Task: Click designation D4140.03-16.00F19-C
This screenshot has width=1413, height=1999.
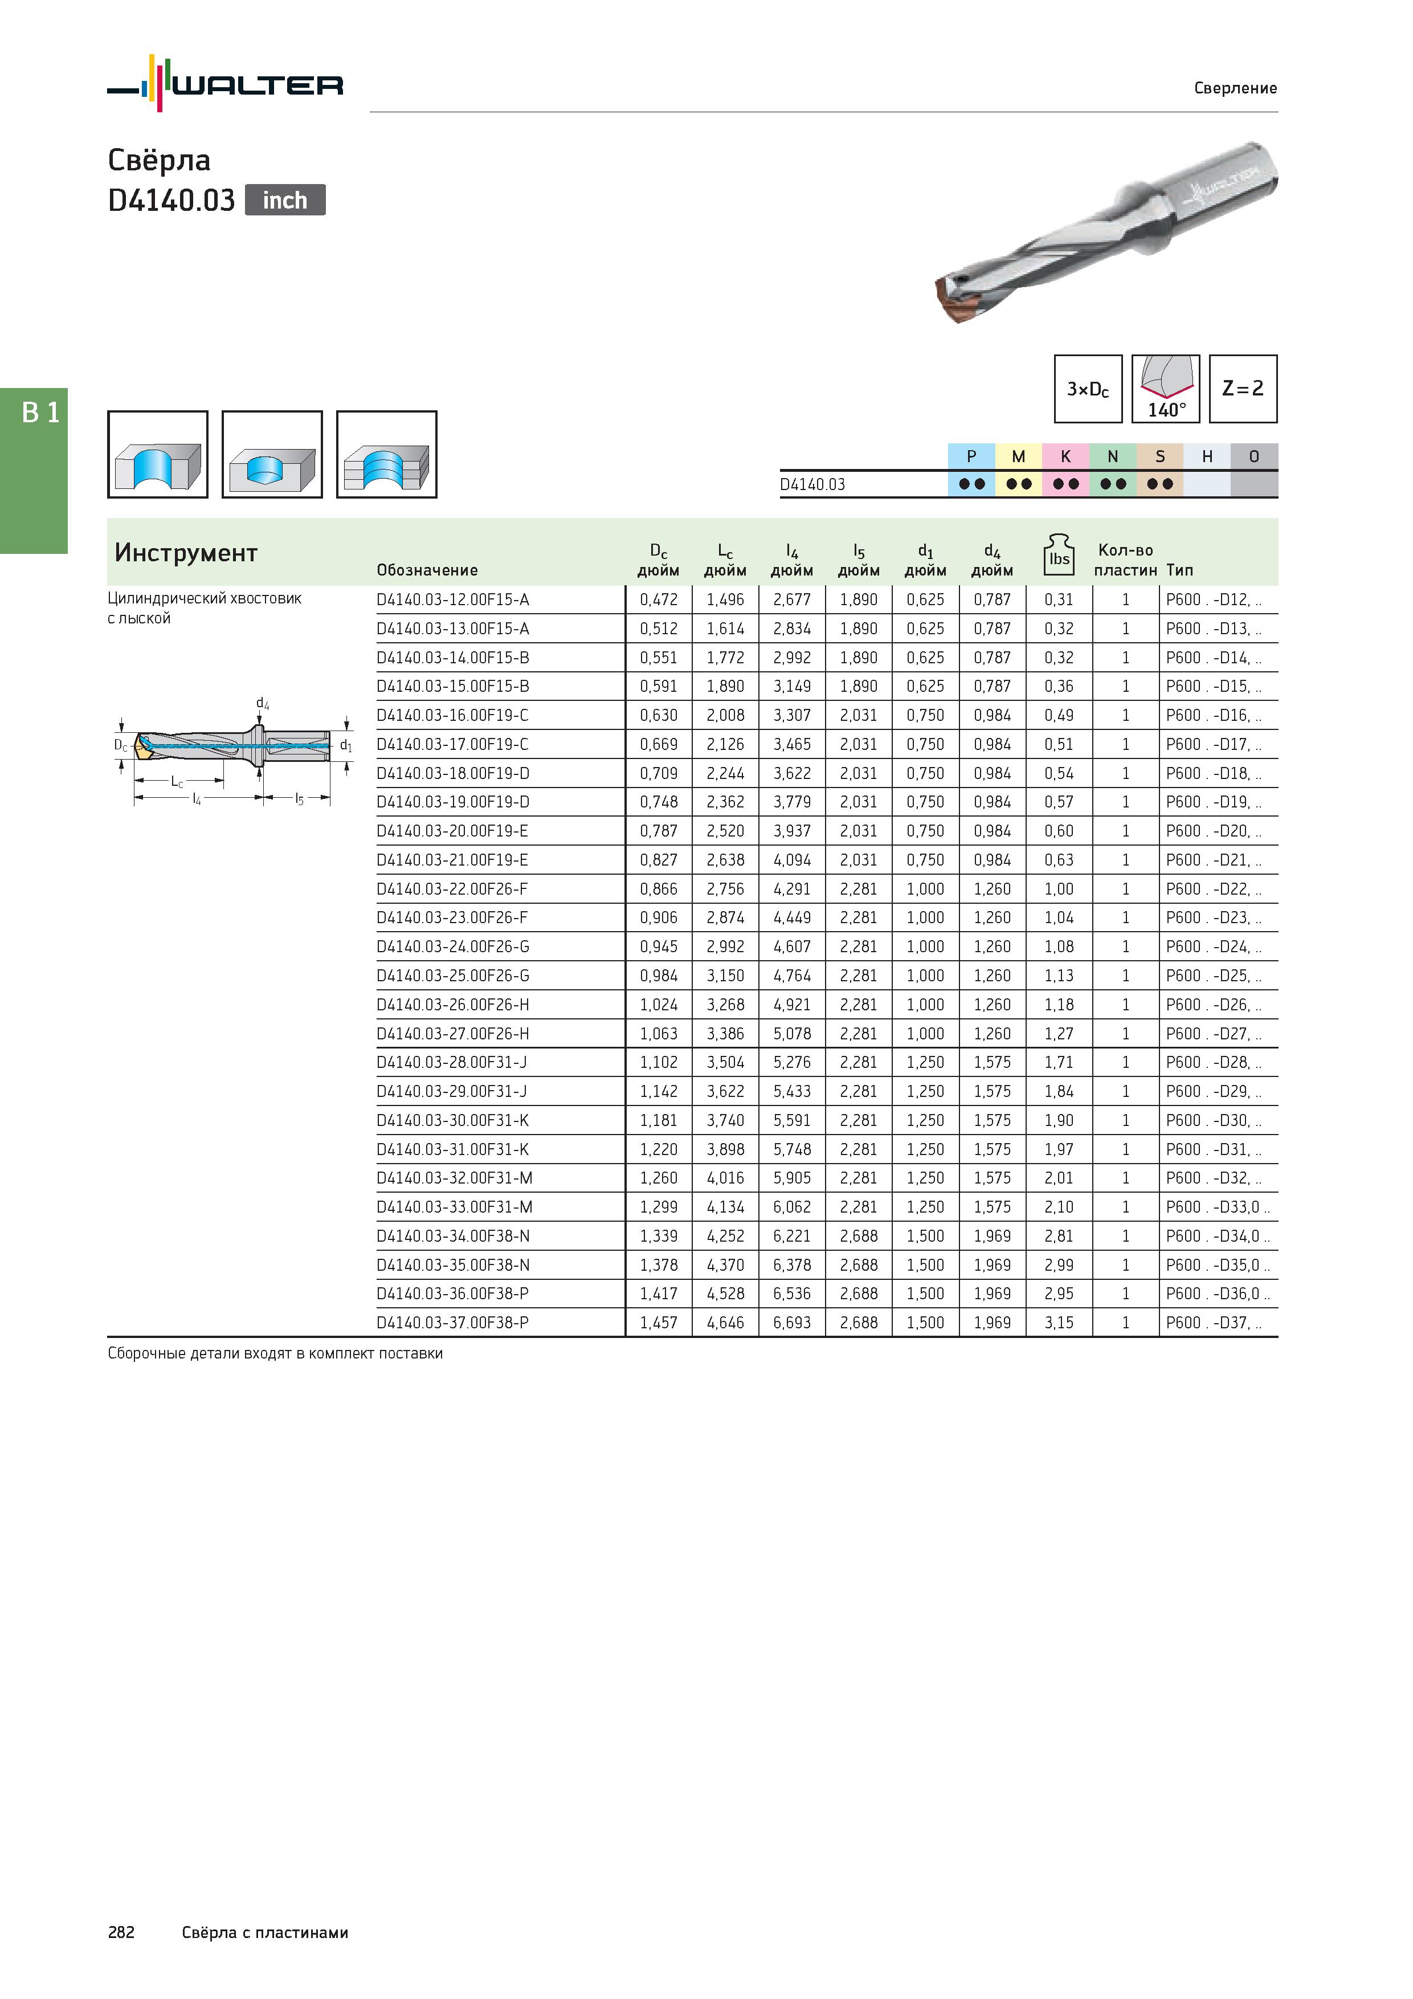Action: 453,716
